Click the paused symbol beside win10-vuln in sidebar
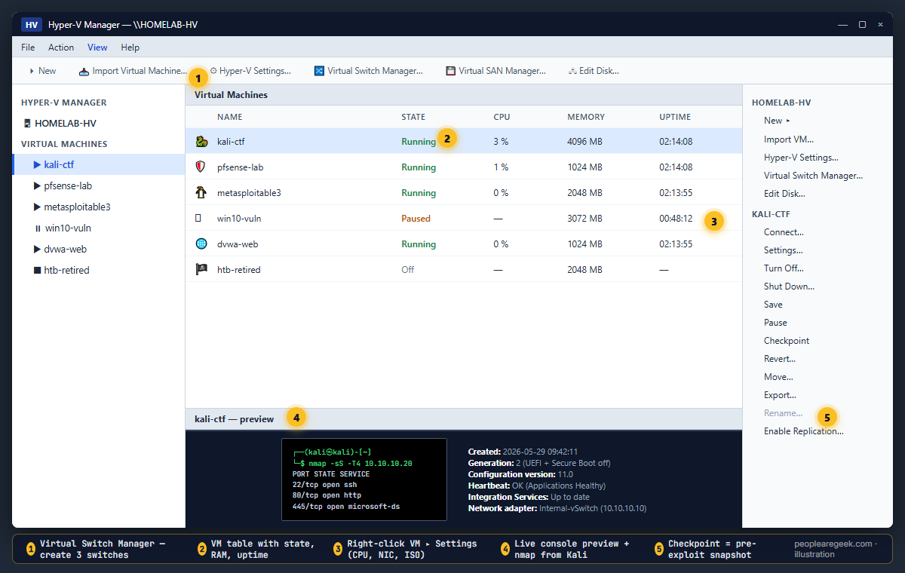905x573 pixels. (x=38, y=228)
